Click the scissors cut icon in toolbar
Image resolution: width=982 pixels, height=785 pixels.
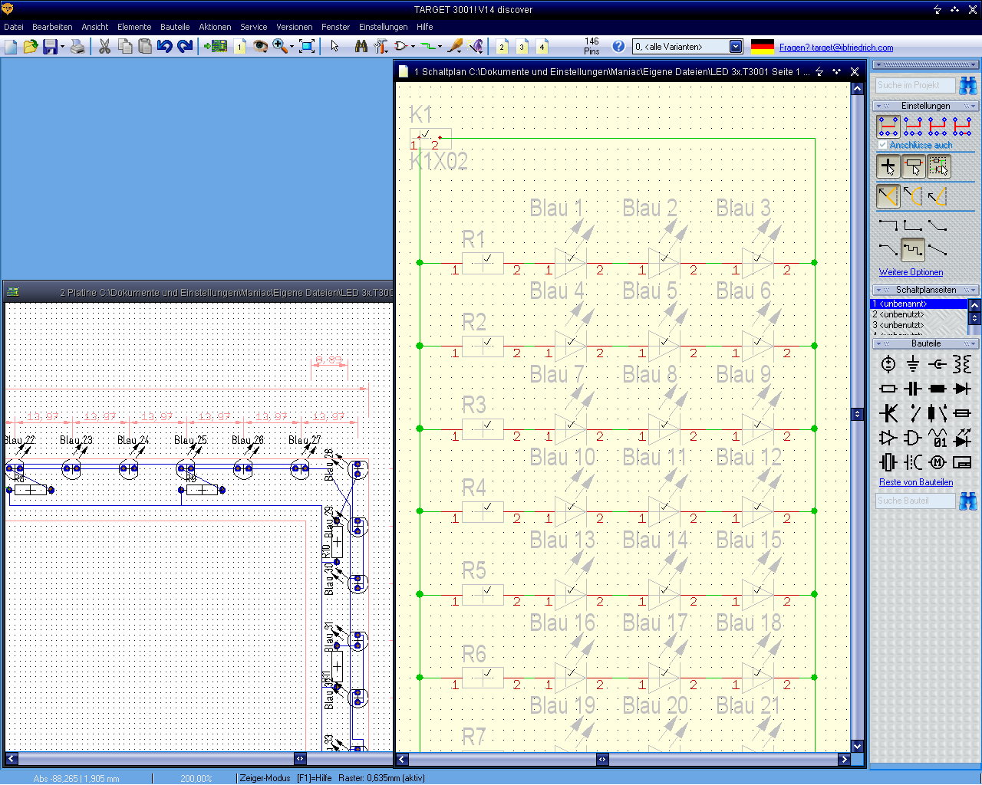(104, 47)
